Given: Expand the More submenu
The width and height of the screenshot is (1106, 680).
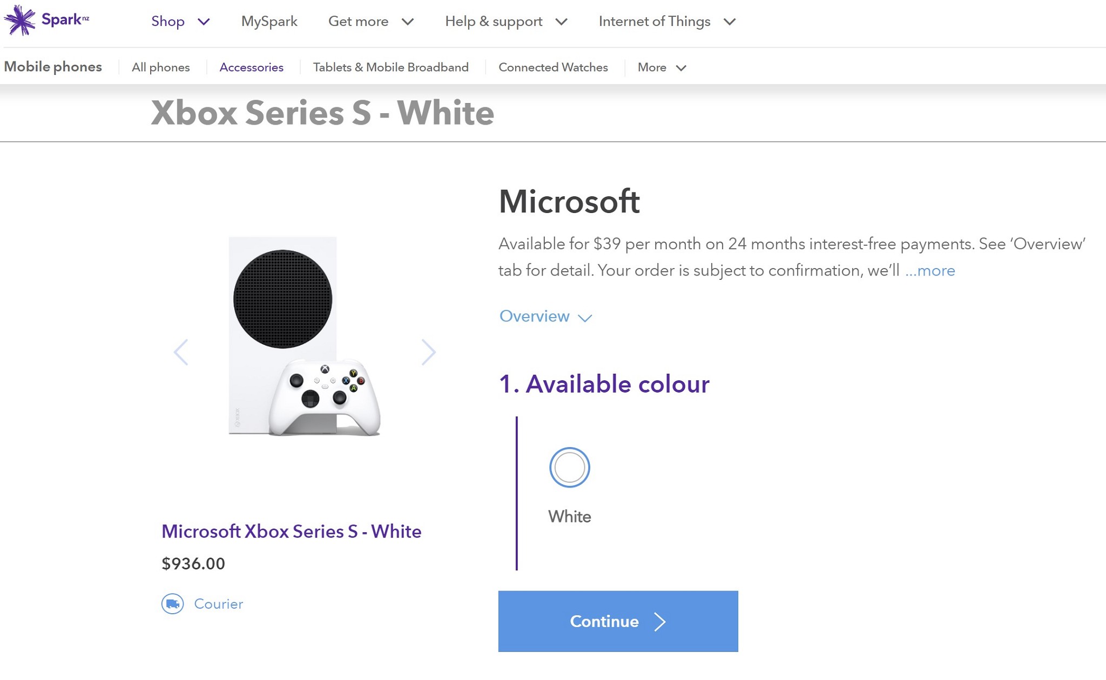Looking at the screenshot, I should [662, 67].
